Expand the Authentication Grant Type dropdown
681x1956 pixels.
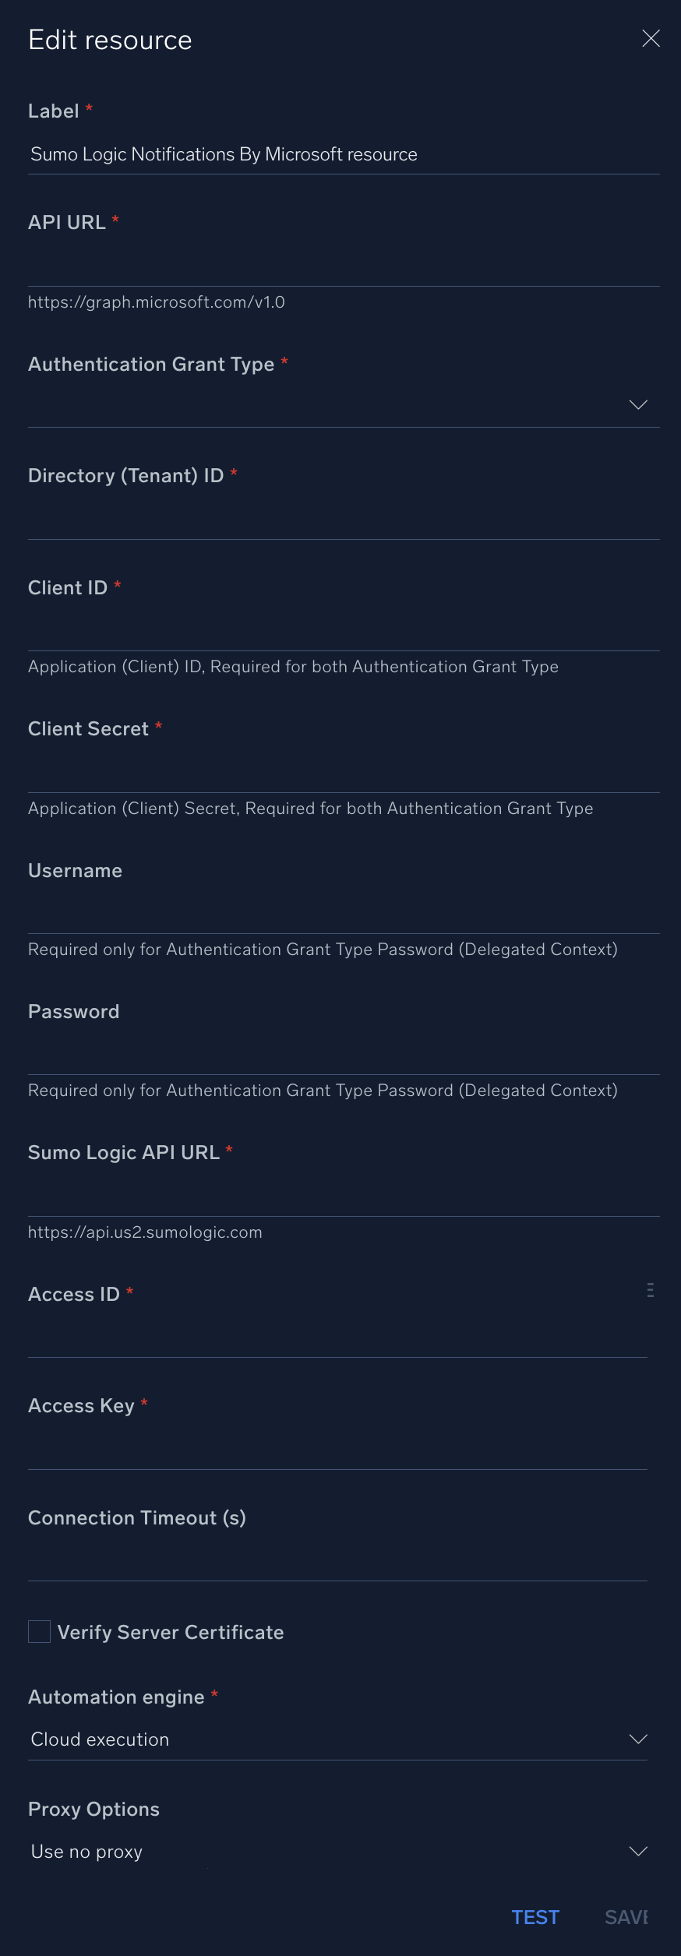[638, 405]
